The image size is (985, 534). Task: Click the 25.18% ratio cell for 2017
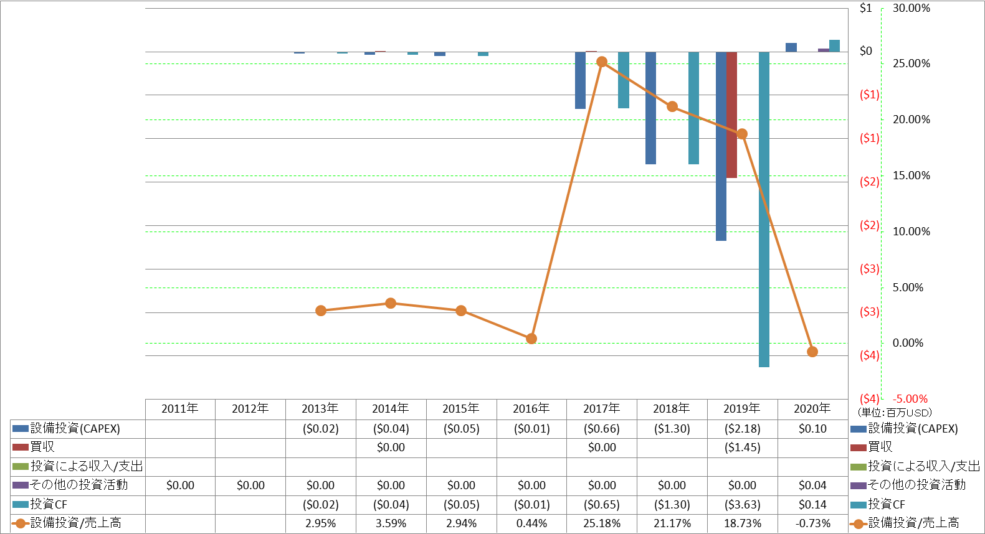[602, 523]
